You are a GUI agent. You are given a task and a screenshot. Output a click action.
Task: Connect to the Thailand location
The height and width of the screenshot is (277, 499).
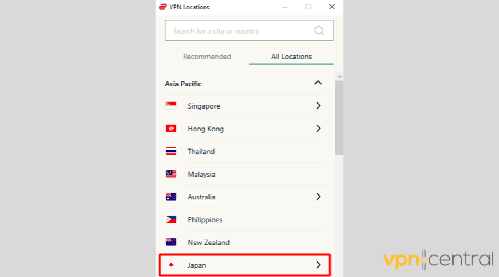coord(201,151)
